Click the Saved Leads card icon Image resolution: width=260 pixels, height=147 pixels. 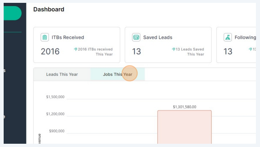[136, 37]
